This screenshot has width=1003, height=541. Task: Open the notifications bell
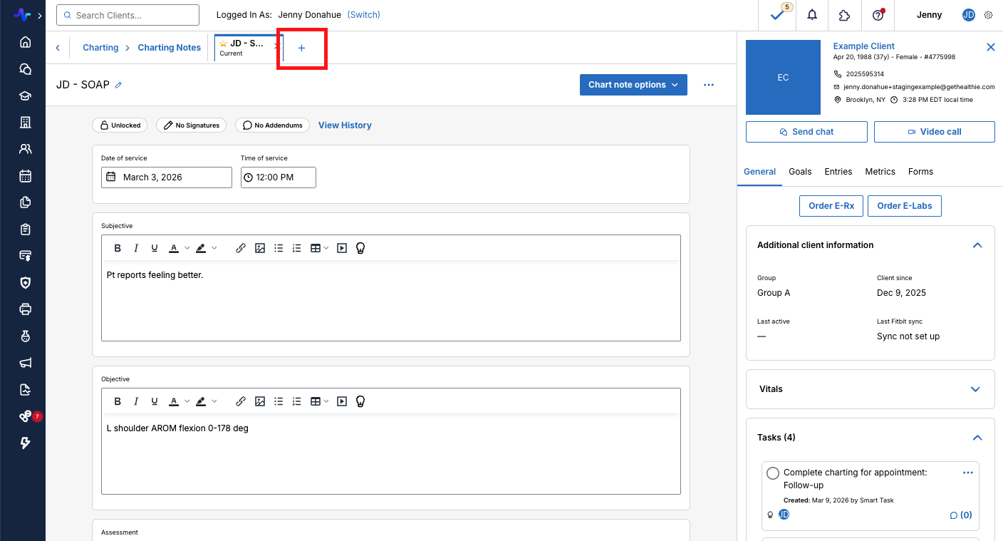coord(812,15)
